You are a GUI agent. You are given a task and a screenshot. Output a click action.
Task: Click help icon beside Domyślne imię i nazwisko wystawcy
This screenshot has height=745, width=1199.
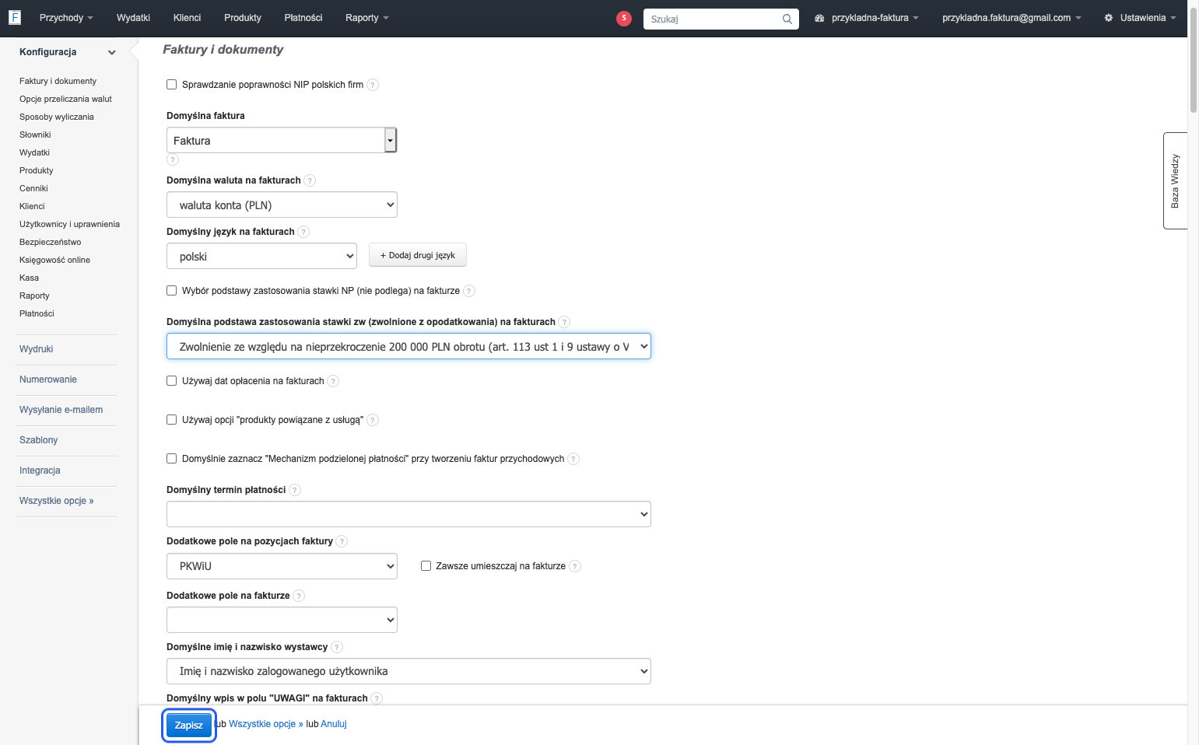tap(337, 647)
